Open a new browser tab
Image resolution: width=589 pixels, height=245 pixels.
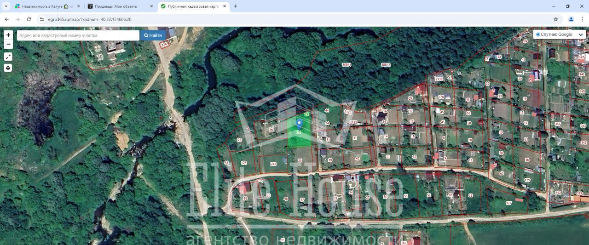point(236,6)
